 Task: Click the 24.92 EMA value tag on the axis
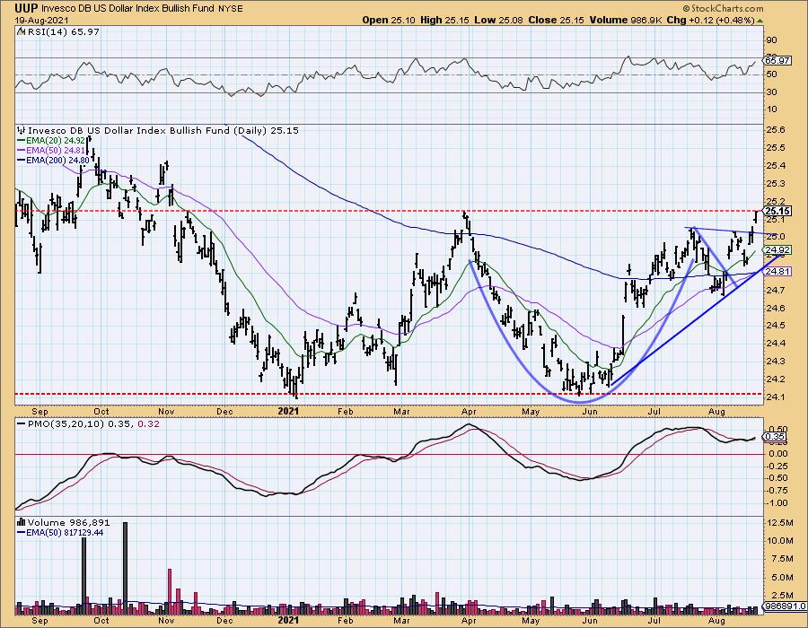777,250
